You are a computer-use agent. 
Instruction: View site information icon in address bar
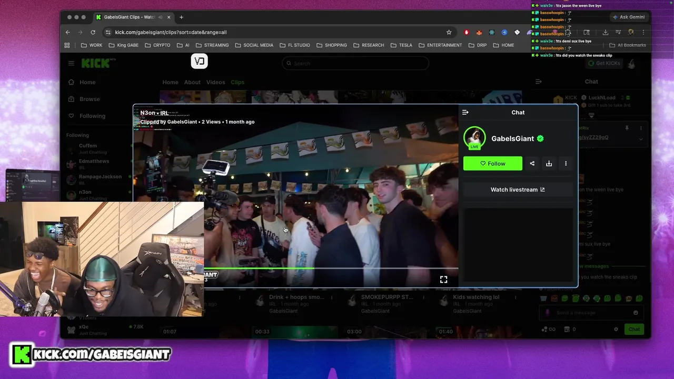(x=108, y=32)
